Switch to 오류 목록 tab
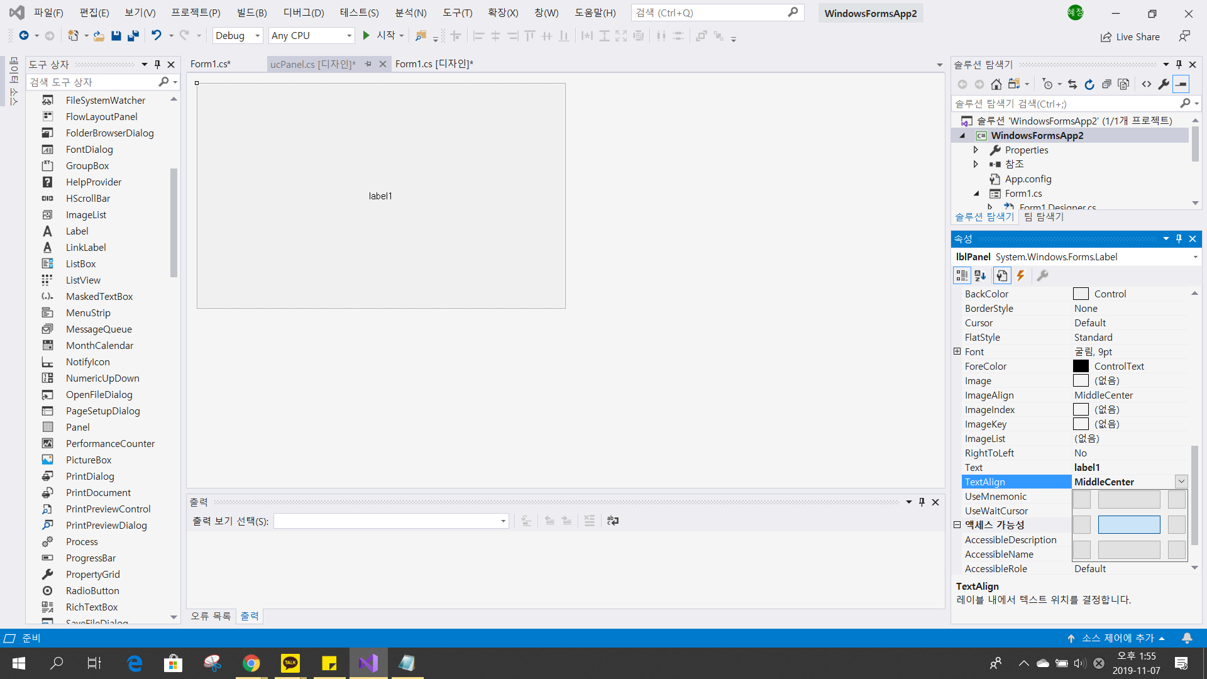1207x679 pixels. pos(211,616)
